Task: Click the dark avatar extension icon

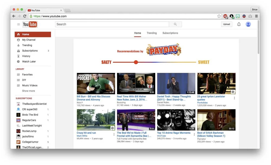Action: [232, 16]
